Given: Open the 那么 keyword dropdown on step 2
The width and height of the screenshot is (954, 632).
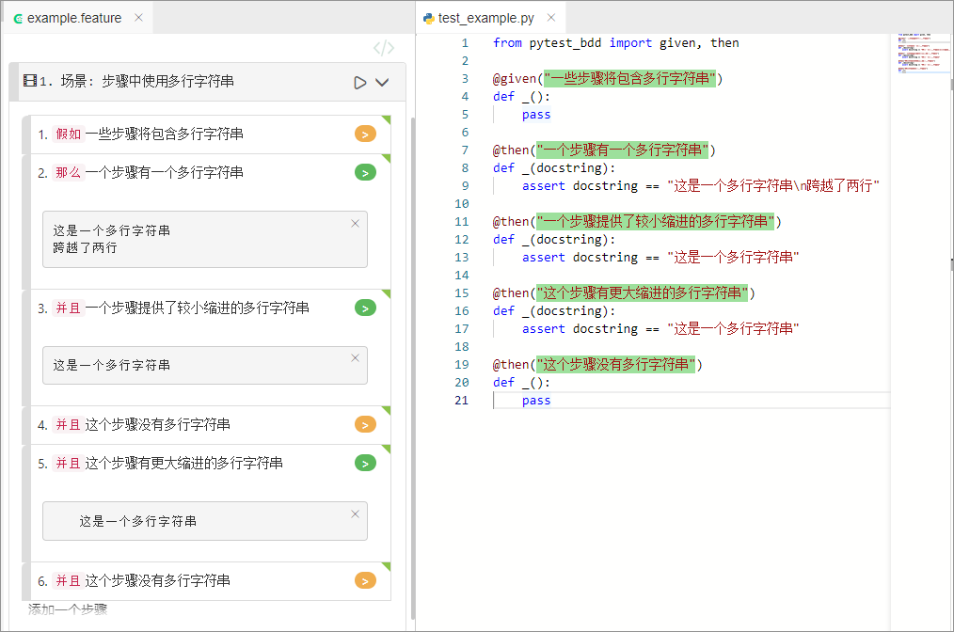Looking at the screenshot, I should pyautogui.click(x=68, y=173).
